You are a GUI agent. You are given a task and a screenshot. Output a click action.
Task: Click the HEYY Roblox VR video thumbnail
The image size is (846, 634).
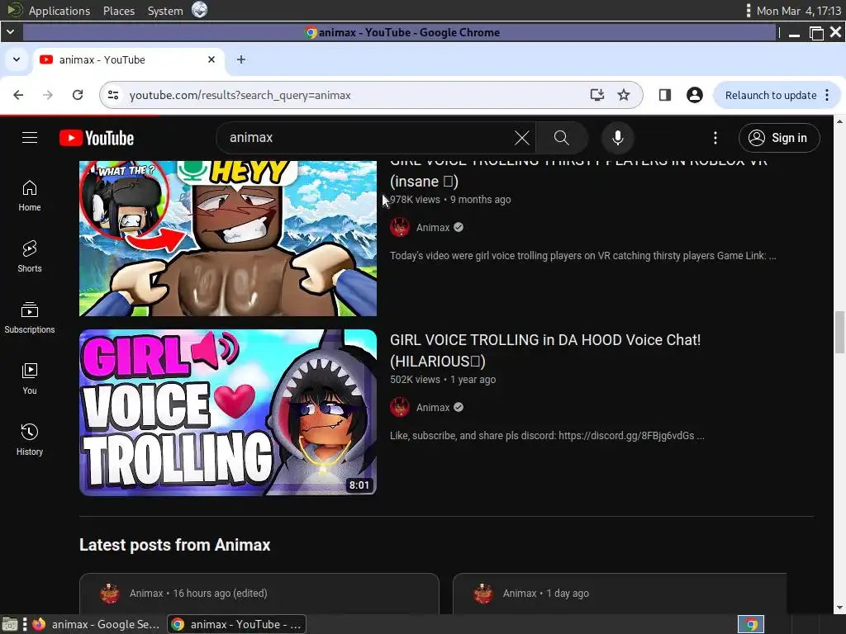[x=228, y=239]
